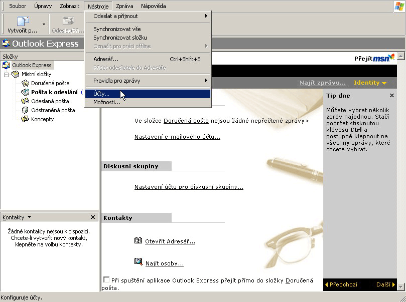This screenshot has height=302, width=406.
Task: Click the Odeslat/Přijmout toolbar icon
Action: pyautogui.click(x=68, y=21)
